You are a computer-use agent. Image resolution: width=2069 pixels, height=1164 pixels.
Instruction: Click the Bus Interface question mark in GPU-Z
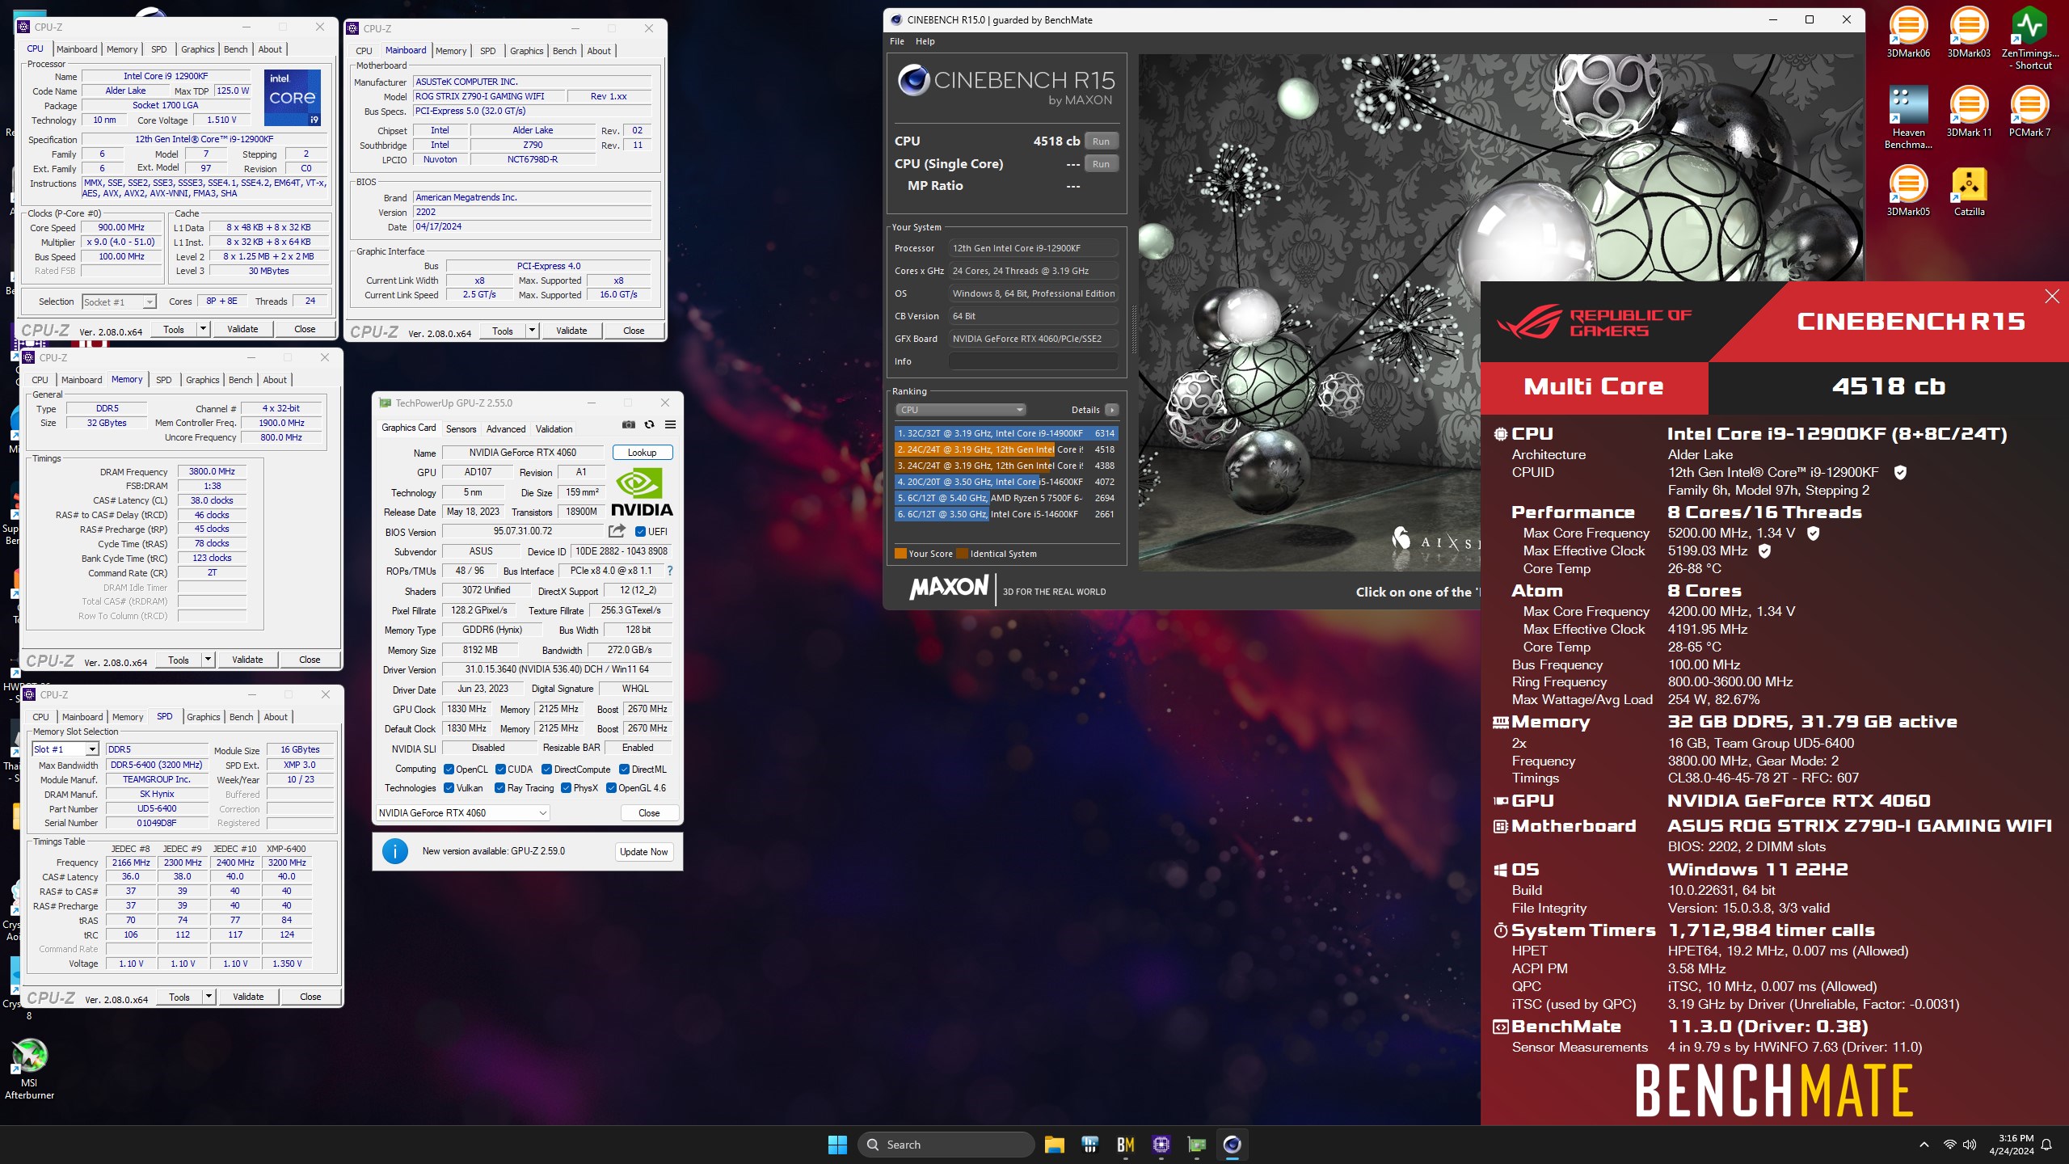pyautogui.click(x=669, y=571)
